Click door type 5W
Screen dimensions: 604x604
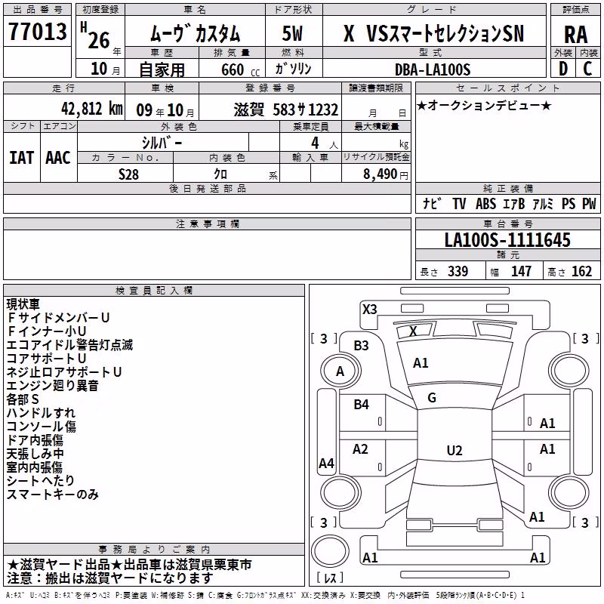[x=292, y=33]
